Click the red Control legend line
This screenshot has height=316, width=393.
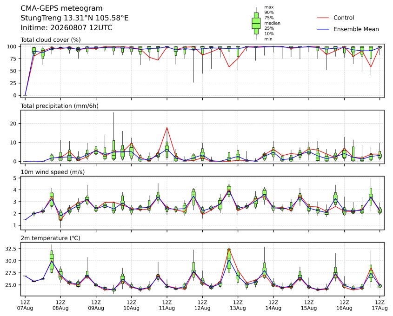click(323, 18)
